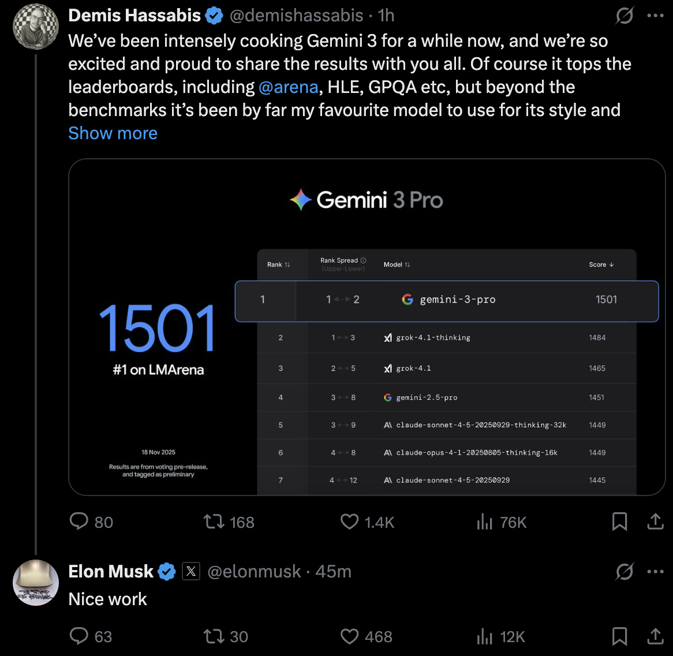Share Elon Musk's reply via share icon
Viewport: 673px width, 656px height.
pyautogui.click(x=655, y=636)
